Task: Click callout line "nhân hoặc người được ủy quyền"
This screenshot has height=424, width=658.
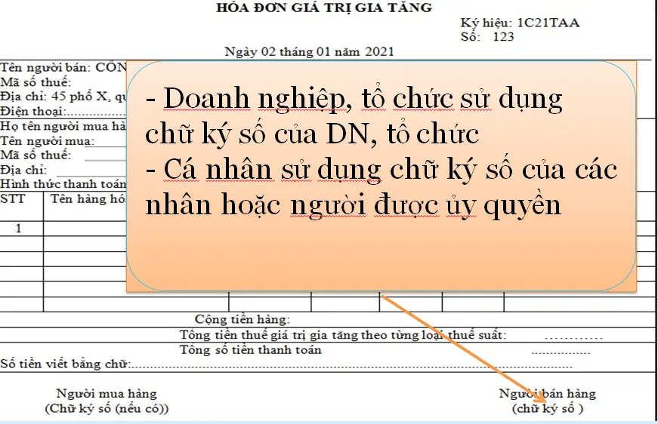Action: point(353,206)
